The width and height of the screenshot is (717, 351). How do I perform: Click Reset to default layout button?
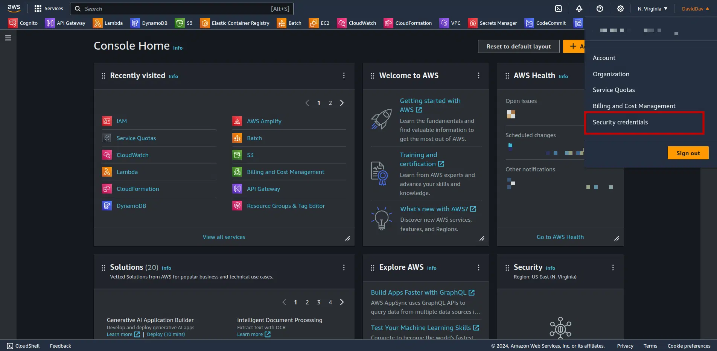tap(518, 47)
